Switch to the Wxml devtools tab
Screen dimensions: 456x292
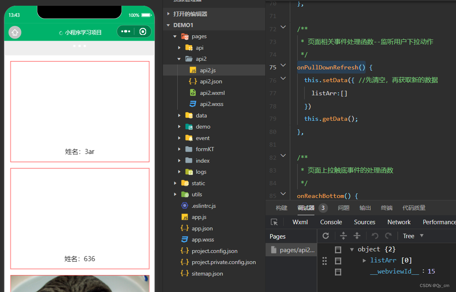click(x=300, y=222)
